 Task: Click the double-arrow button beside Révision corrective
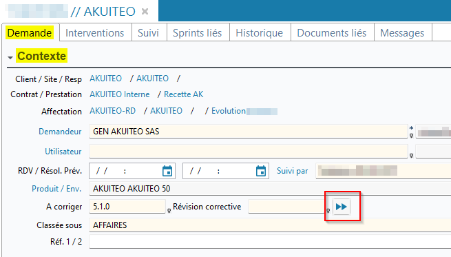pyautogui.click(x=342, y=207)
